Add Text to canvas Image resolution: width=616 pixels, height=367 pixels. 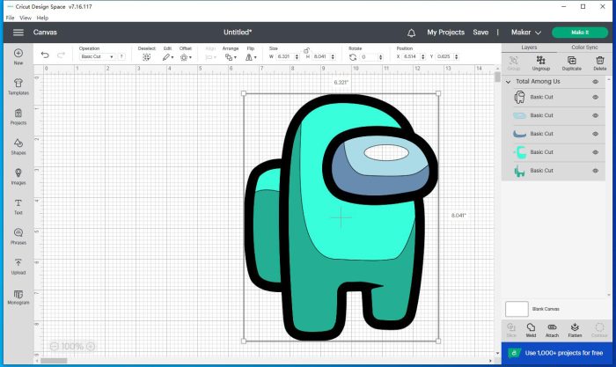[x=18, y=207]
